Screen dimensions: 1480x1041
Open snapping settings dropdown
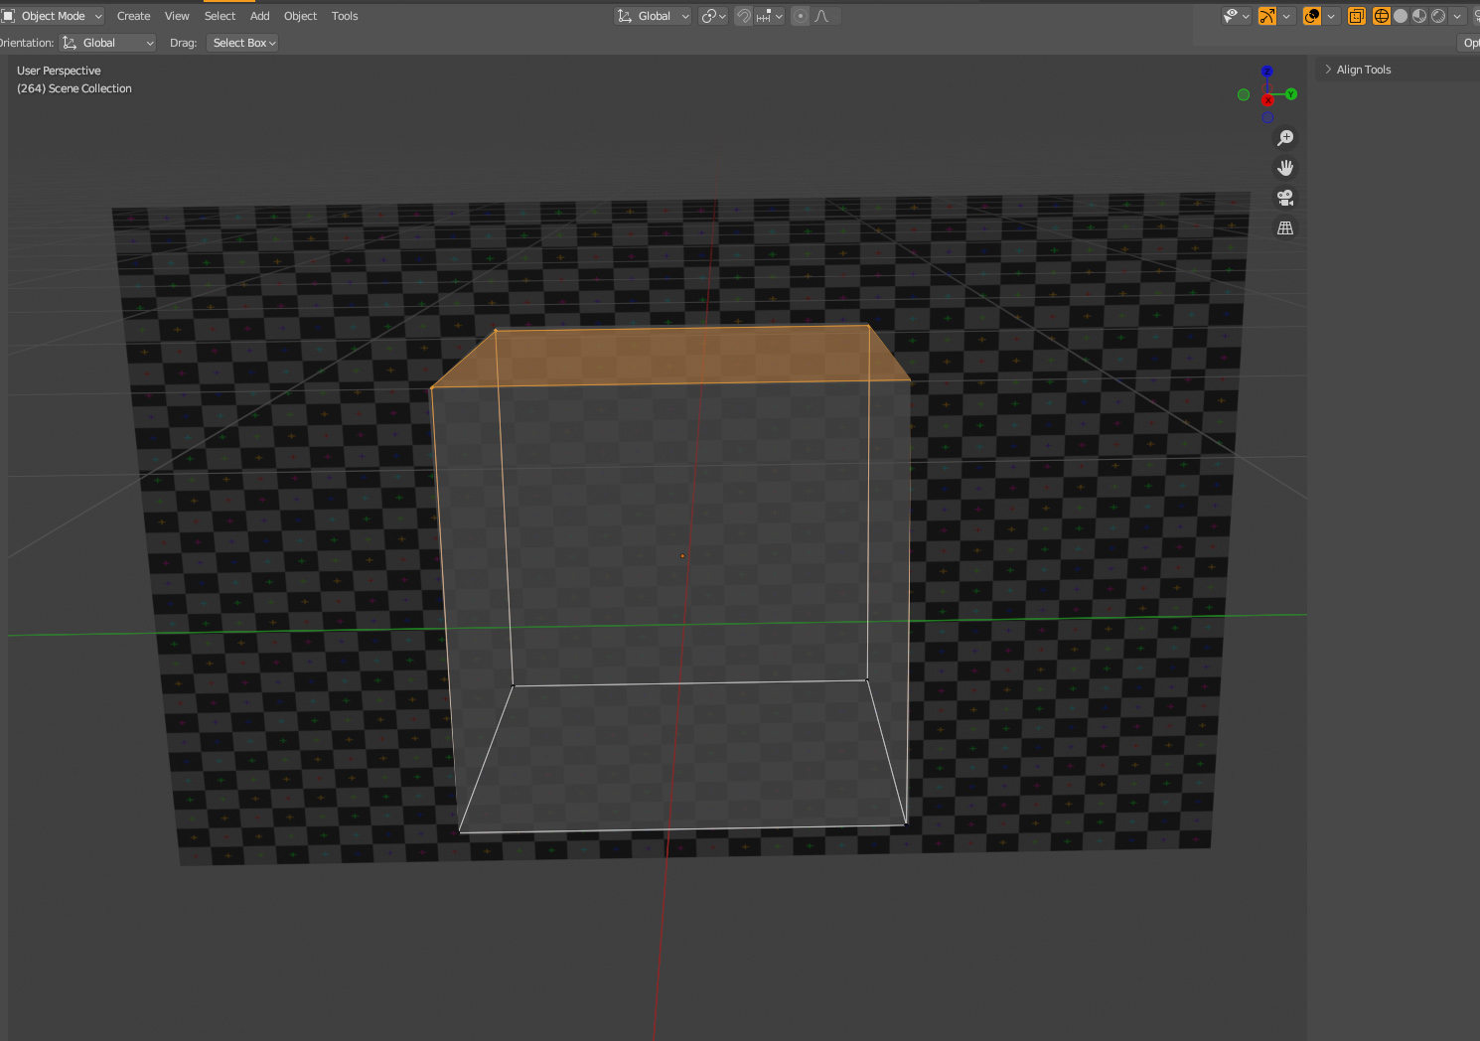[770, 16]
